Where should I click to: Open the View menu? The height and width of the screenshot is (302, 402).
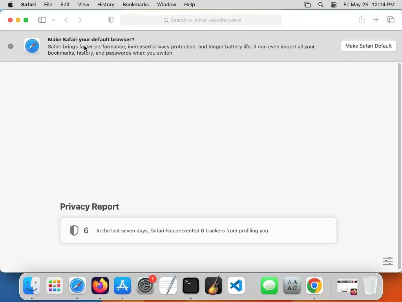point(83,5)
